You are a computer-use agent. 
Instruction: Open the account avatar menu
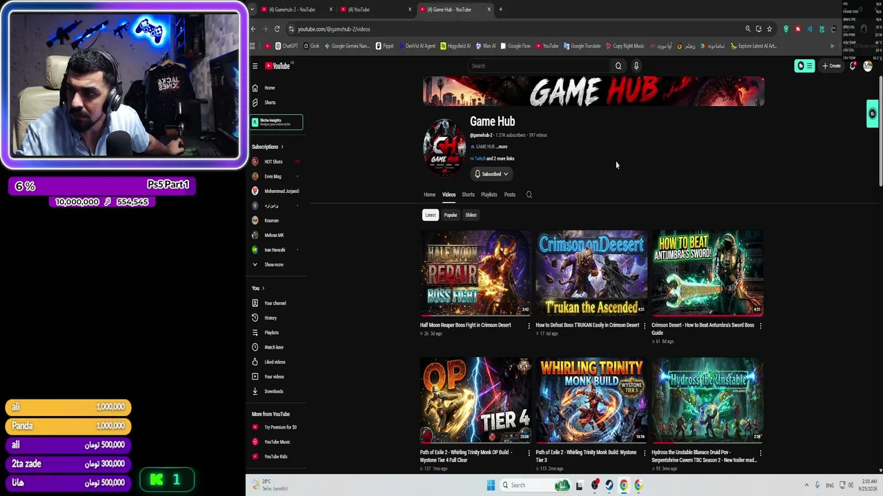(x=868, y=66)
